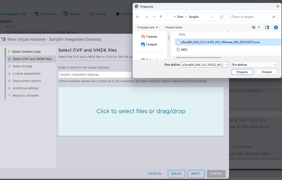This screenshot has width=282, height=180.
Task: Go to step 3 Select storage
Action: point(20,66)
